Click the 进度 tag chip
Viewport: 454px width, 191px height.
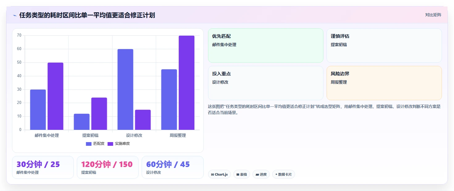pyautogui.click(x=261, y=174)
